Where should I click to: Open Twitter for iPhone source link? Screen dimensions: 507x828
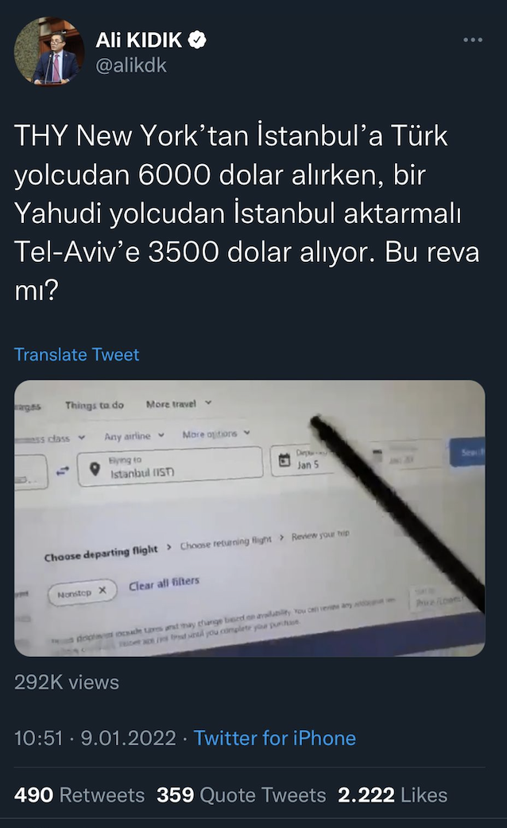tap(275, 738)
